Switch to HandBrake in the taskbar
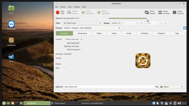 (x=37, y=103)
